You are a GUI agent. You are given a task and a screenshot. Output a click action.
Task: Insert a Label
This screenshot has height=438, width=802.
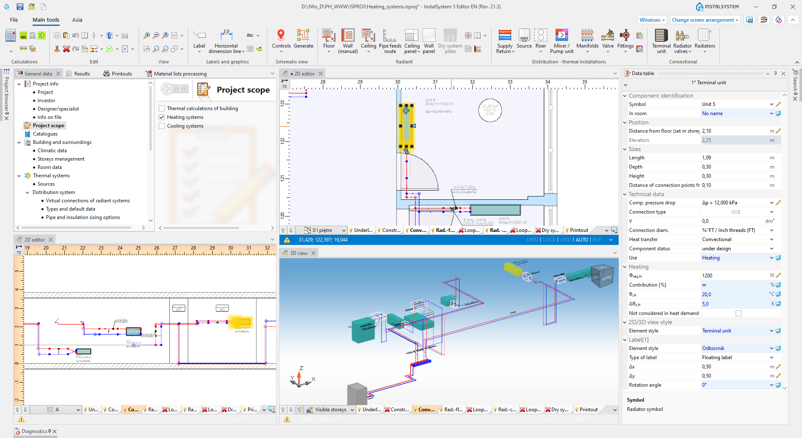click(199, 40)
